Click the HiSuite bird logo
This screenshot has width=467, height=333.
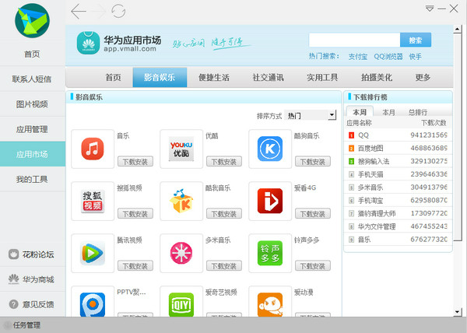click(x=32, y=20)
